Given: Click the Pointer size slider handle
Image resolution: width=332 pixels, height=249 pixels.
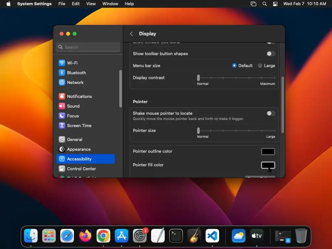Looking at the screenshot, I should [198, 130].
